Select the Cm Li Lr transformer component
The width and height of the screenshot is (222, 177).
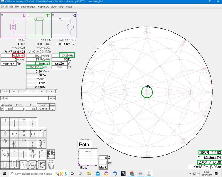(33, 153)
